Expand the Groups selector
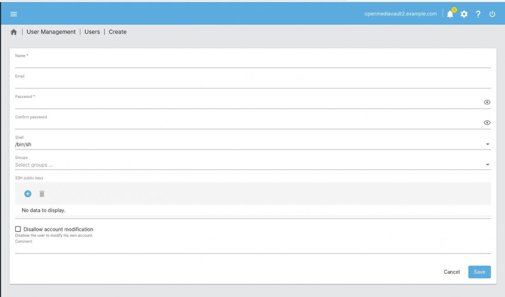Screen dimensions: 505x297 (x=487, y=164)
